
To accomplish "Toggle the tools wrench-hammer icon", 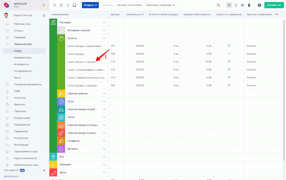I will point(229,5).
